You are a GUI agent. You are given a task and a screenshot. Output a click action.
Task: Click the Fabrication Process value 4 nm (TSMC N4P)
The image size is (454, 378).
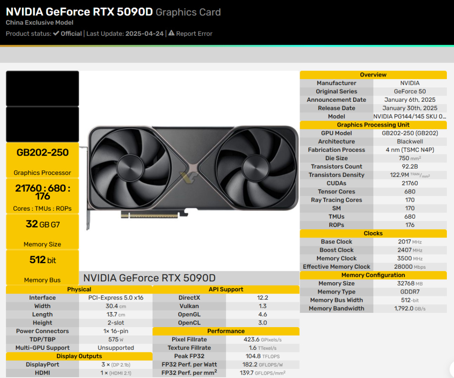click(410, 150)
